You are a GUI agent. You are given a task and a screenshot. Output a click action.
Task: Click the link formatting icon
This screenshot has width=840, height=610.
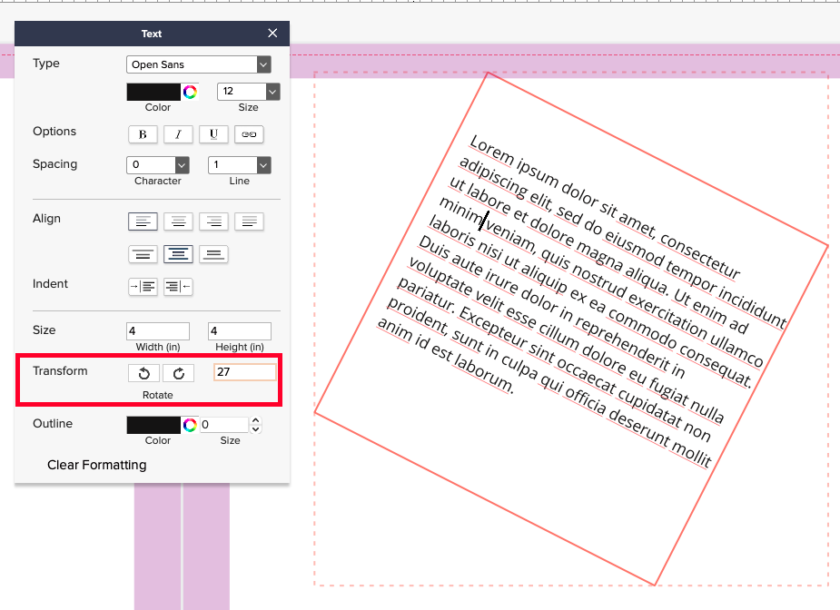tap(249, 134)
